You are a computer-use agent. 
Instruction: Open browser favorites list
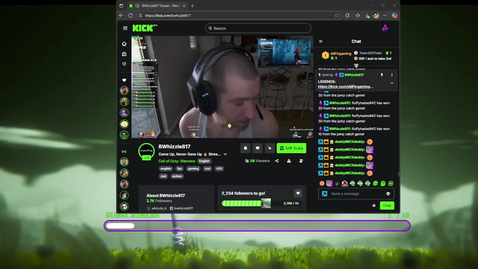[358, 15]
